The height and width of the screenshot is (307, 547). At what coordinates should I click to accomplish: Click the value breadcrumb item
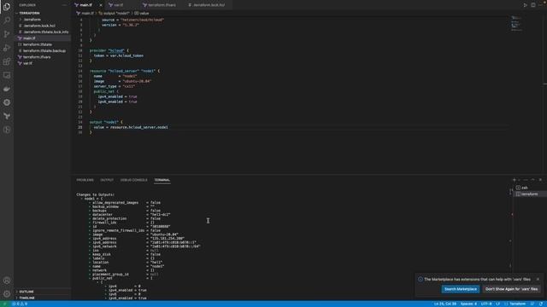coord(142,14)
